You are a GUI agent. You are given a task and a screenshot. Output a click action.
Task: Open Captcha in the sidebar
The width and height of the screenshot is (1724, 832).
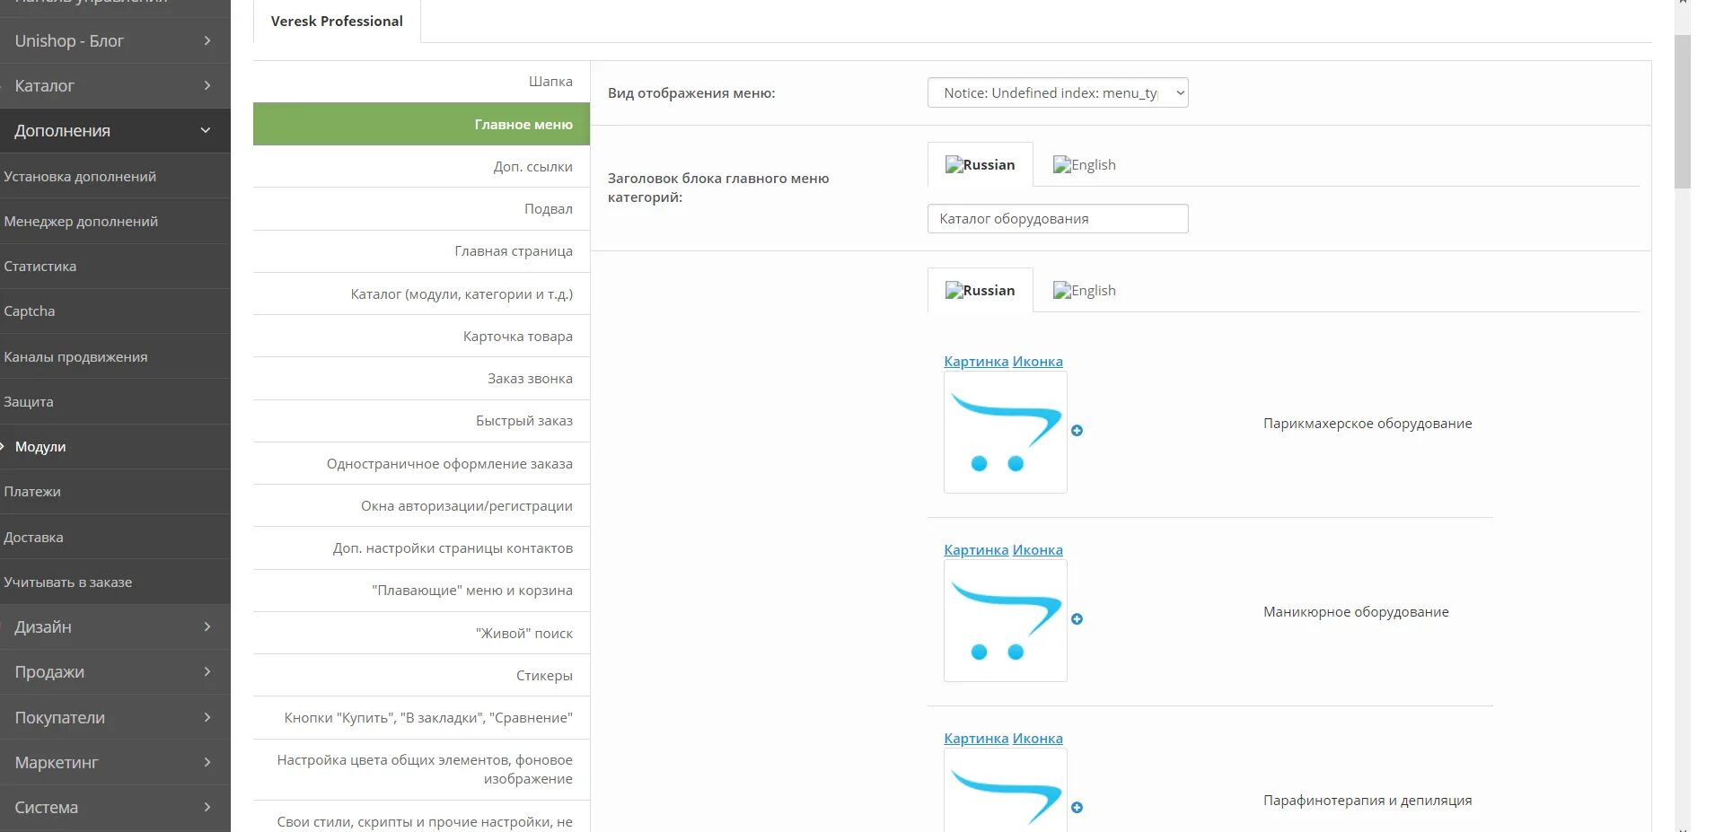[115, 311]
